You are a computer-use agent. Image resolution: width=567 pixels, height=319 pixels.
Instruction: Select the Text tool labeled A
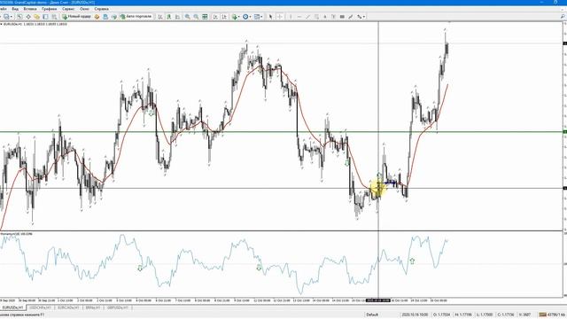(x=325, y=17)
